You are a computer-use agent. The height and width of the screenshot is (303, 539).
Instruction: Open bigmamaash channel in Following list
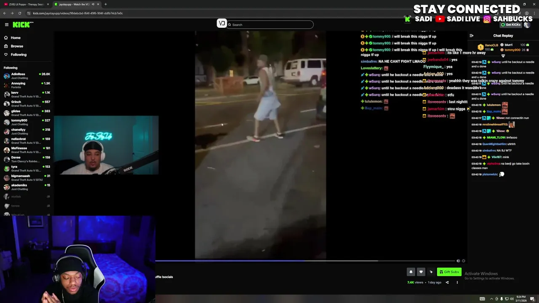(26, 178)
